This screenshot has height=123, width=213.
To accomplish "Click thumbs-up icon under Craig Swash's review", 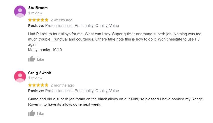I will (x=32, y=113).
